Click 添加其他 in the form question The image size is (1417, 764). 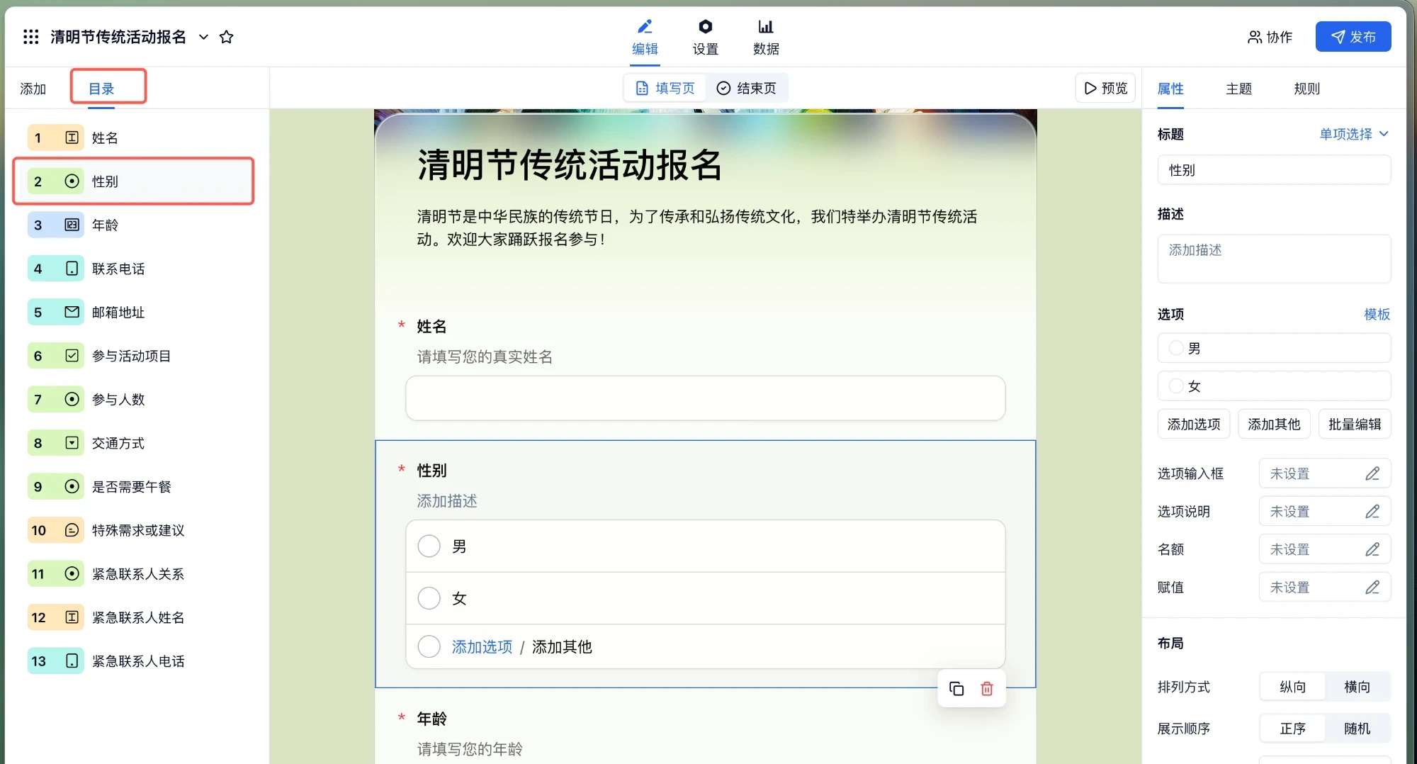[562, 646]
